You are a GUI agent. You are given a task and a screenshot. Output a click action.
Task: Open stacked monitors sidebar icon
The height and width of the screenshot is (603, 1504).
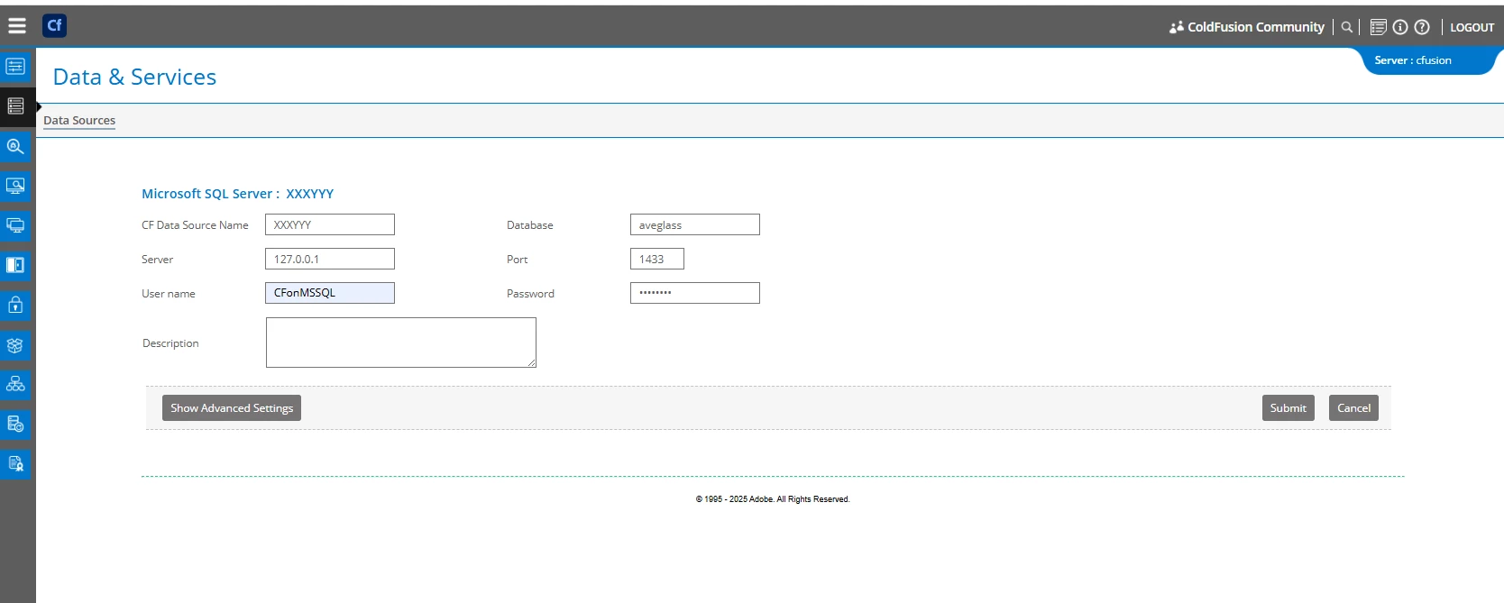[x=15, y=225]
